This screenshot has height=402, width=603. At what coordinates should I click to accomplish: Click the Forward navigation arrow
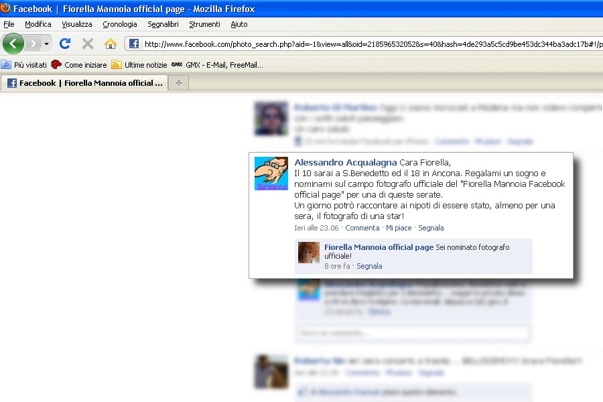coord(33,44)
